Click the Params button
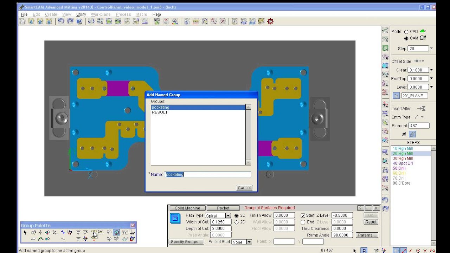The width and height of the screenshot is (450, 253). coord(367,235)
